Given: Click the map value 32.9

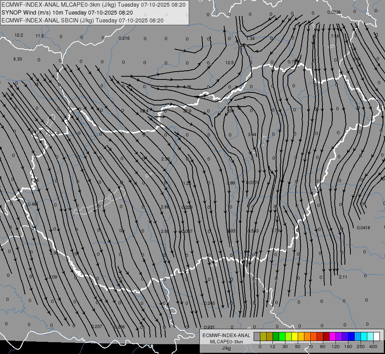Looking at the screenshot, I should click(187, 111).
